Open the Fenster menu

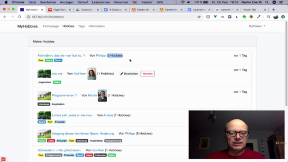[147, 2]
